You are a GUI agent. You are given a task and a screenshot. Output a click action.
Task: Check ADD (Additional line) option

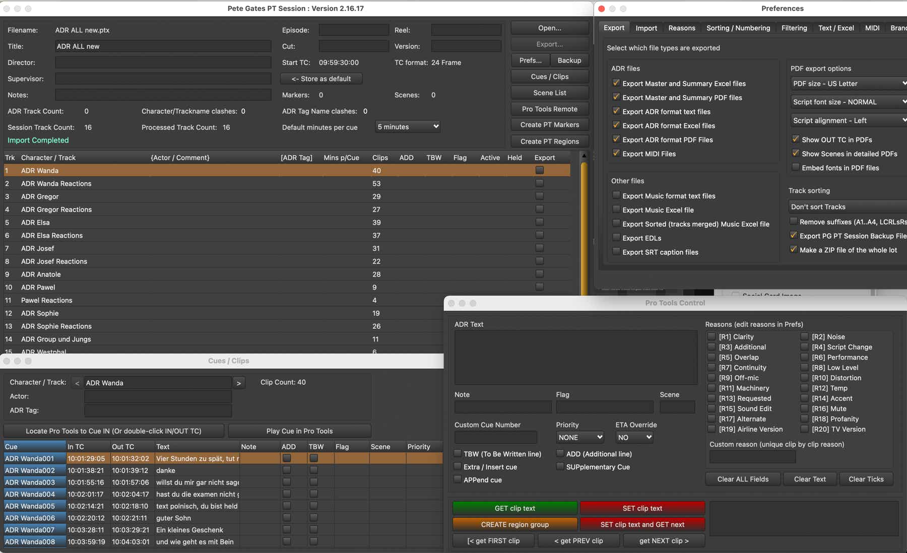[x=560, y=454]
